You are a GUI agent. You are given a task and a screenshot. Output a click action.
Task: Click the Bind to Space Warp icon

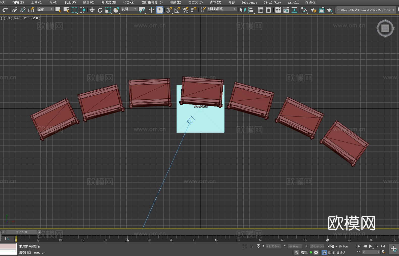tap(31, 10)
